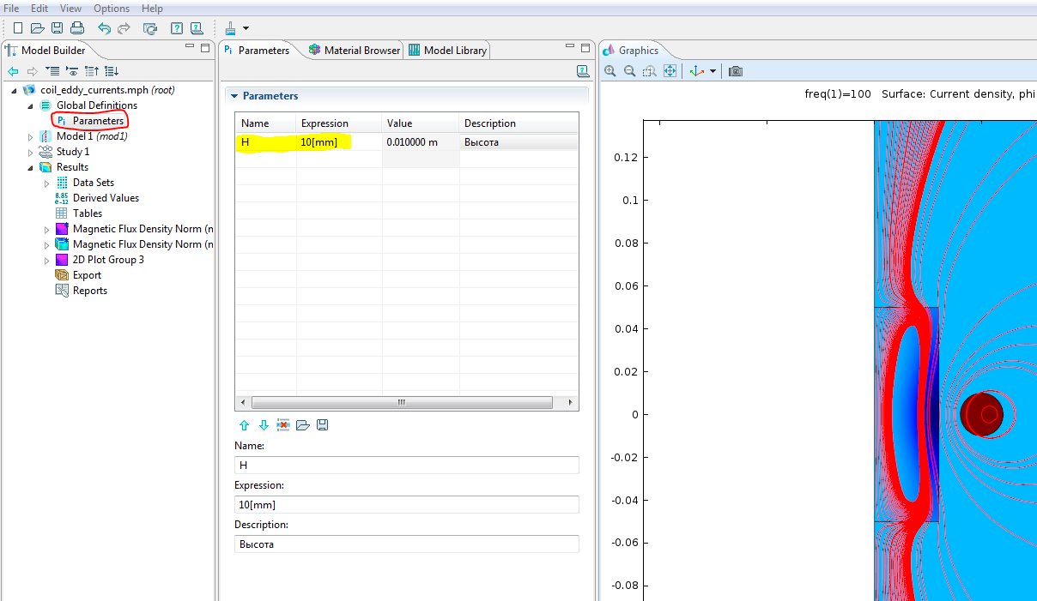The image size is (1037, 601).
Task: Click the brush clear icon in toolbar
Action: click(x=231, y=28)
